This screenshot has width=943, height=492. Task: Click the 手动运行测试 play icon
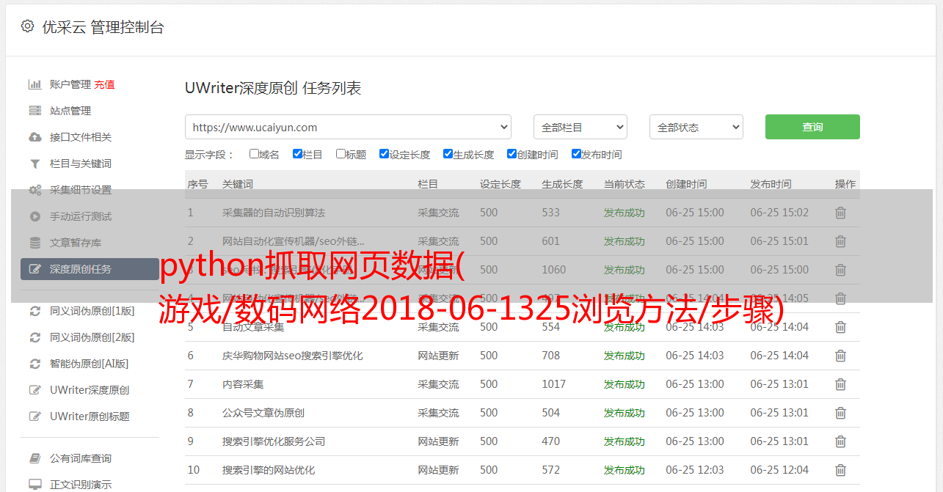coord(34,216)
